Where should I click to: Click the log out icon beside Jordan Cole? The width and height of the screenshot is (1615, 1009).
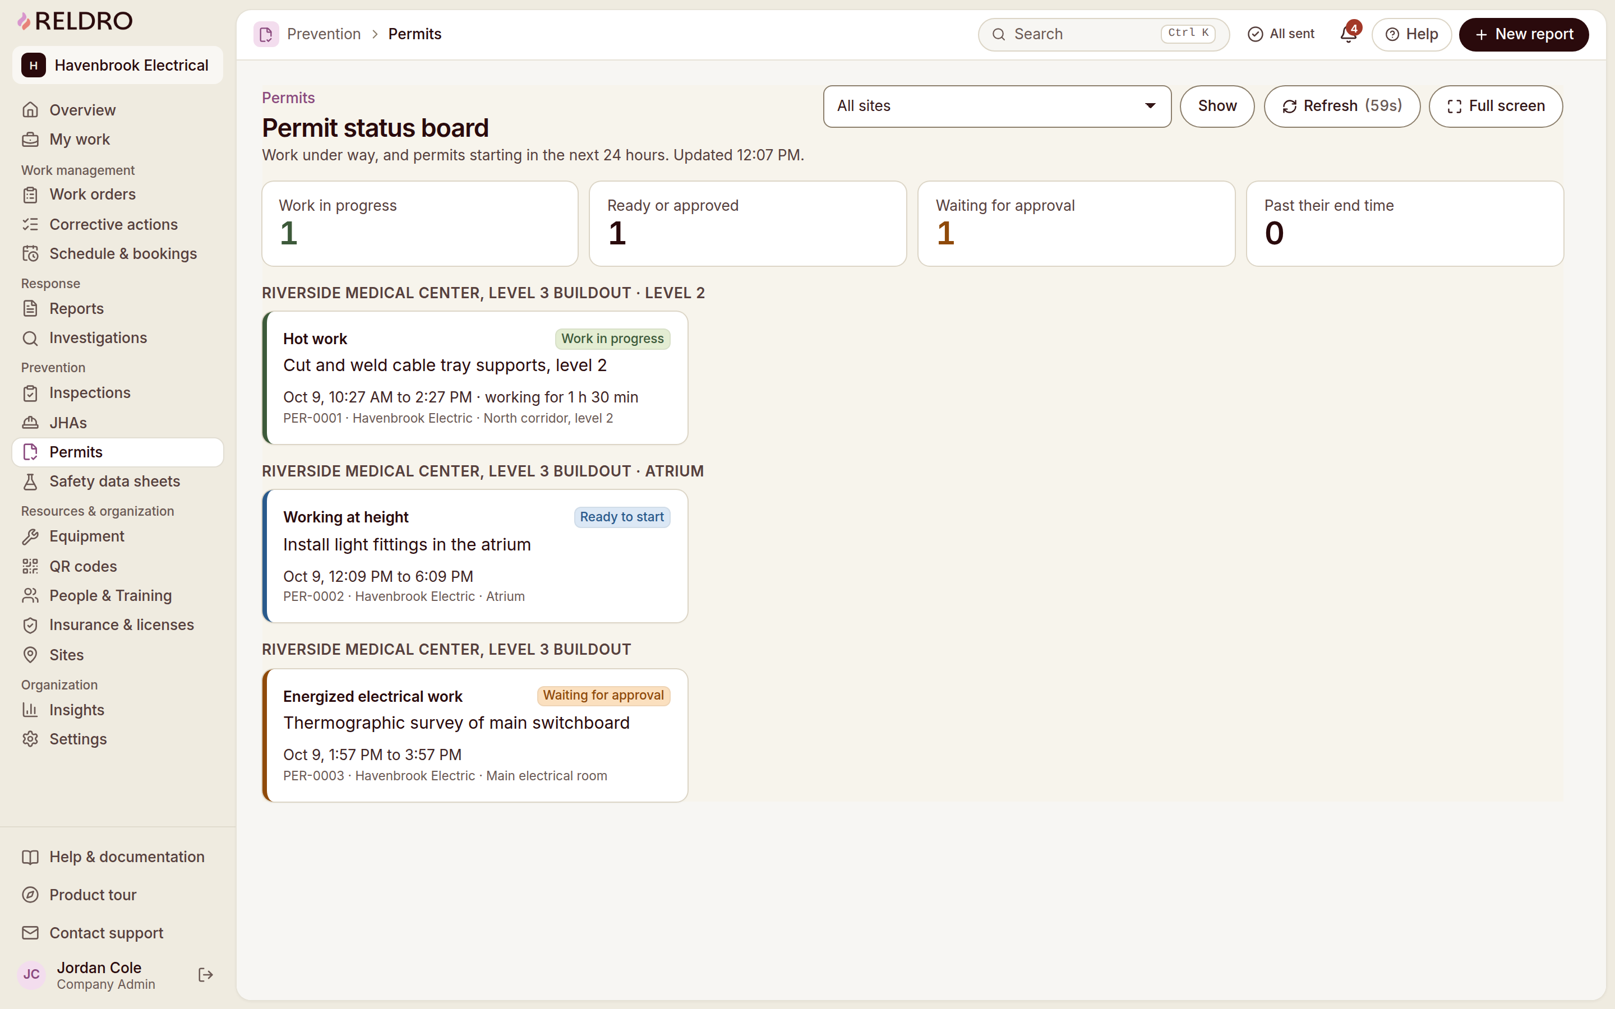point(206,975)
